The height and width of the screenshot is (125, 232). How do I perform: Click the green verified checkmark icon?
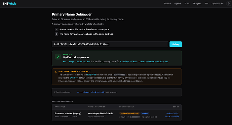[58, 57]
